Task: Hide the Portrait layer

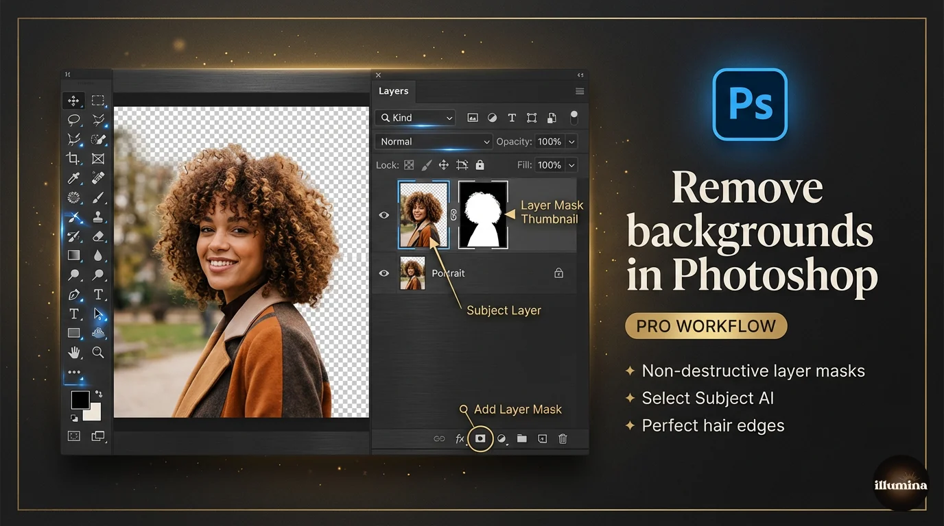Action: coord(384,273)
